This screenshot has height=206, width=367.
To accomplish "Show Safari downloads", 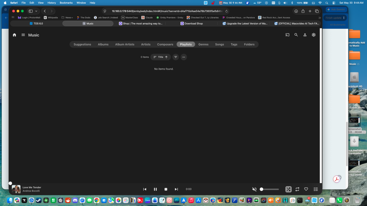I will 296,11.
